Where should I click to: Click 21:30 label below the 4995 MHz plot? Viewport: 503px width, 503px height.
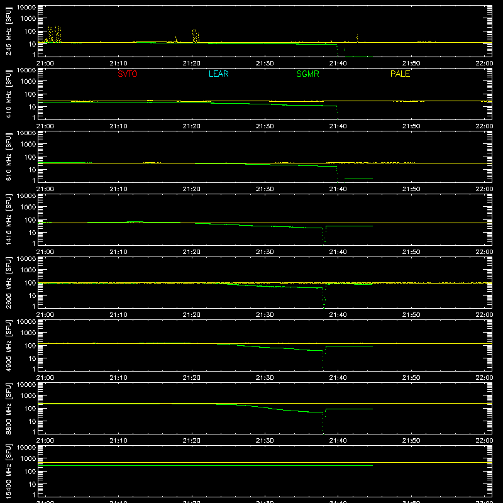tap(265, 378)
